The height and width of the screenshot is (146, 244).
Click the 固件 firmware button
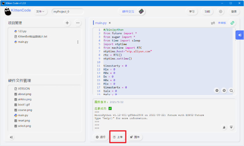tap(135, 137)
